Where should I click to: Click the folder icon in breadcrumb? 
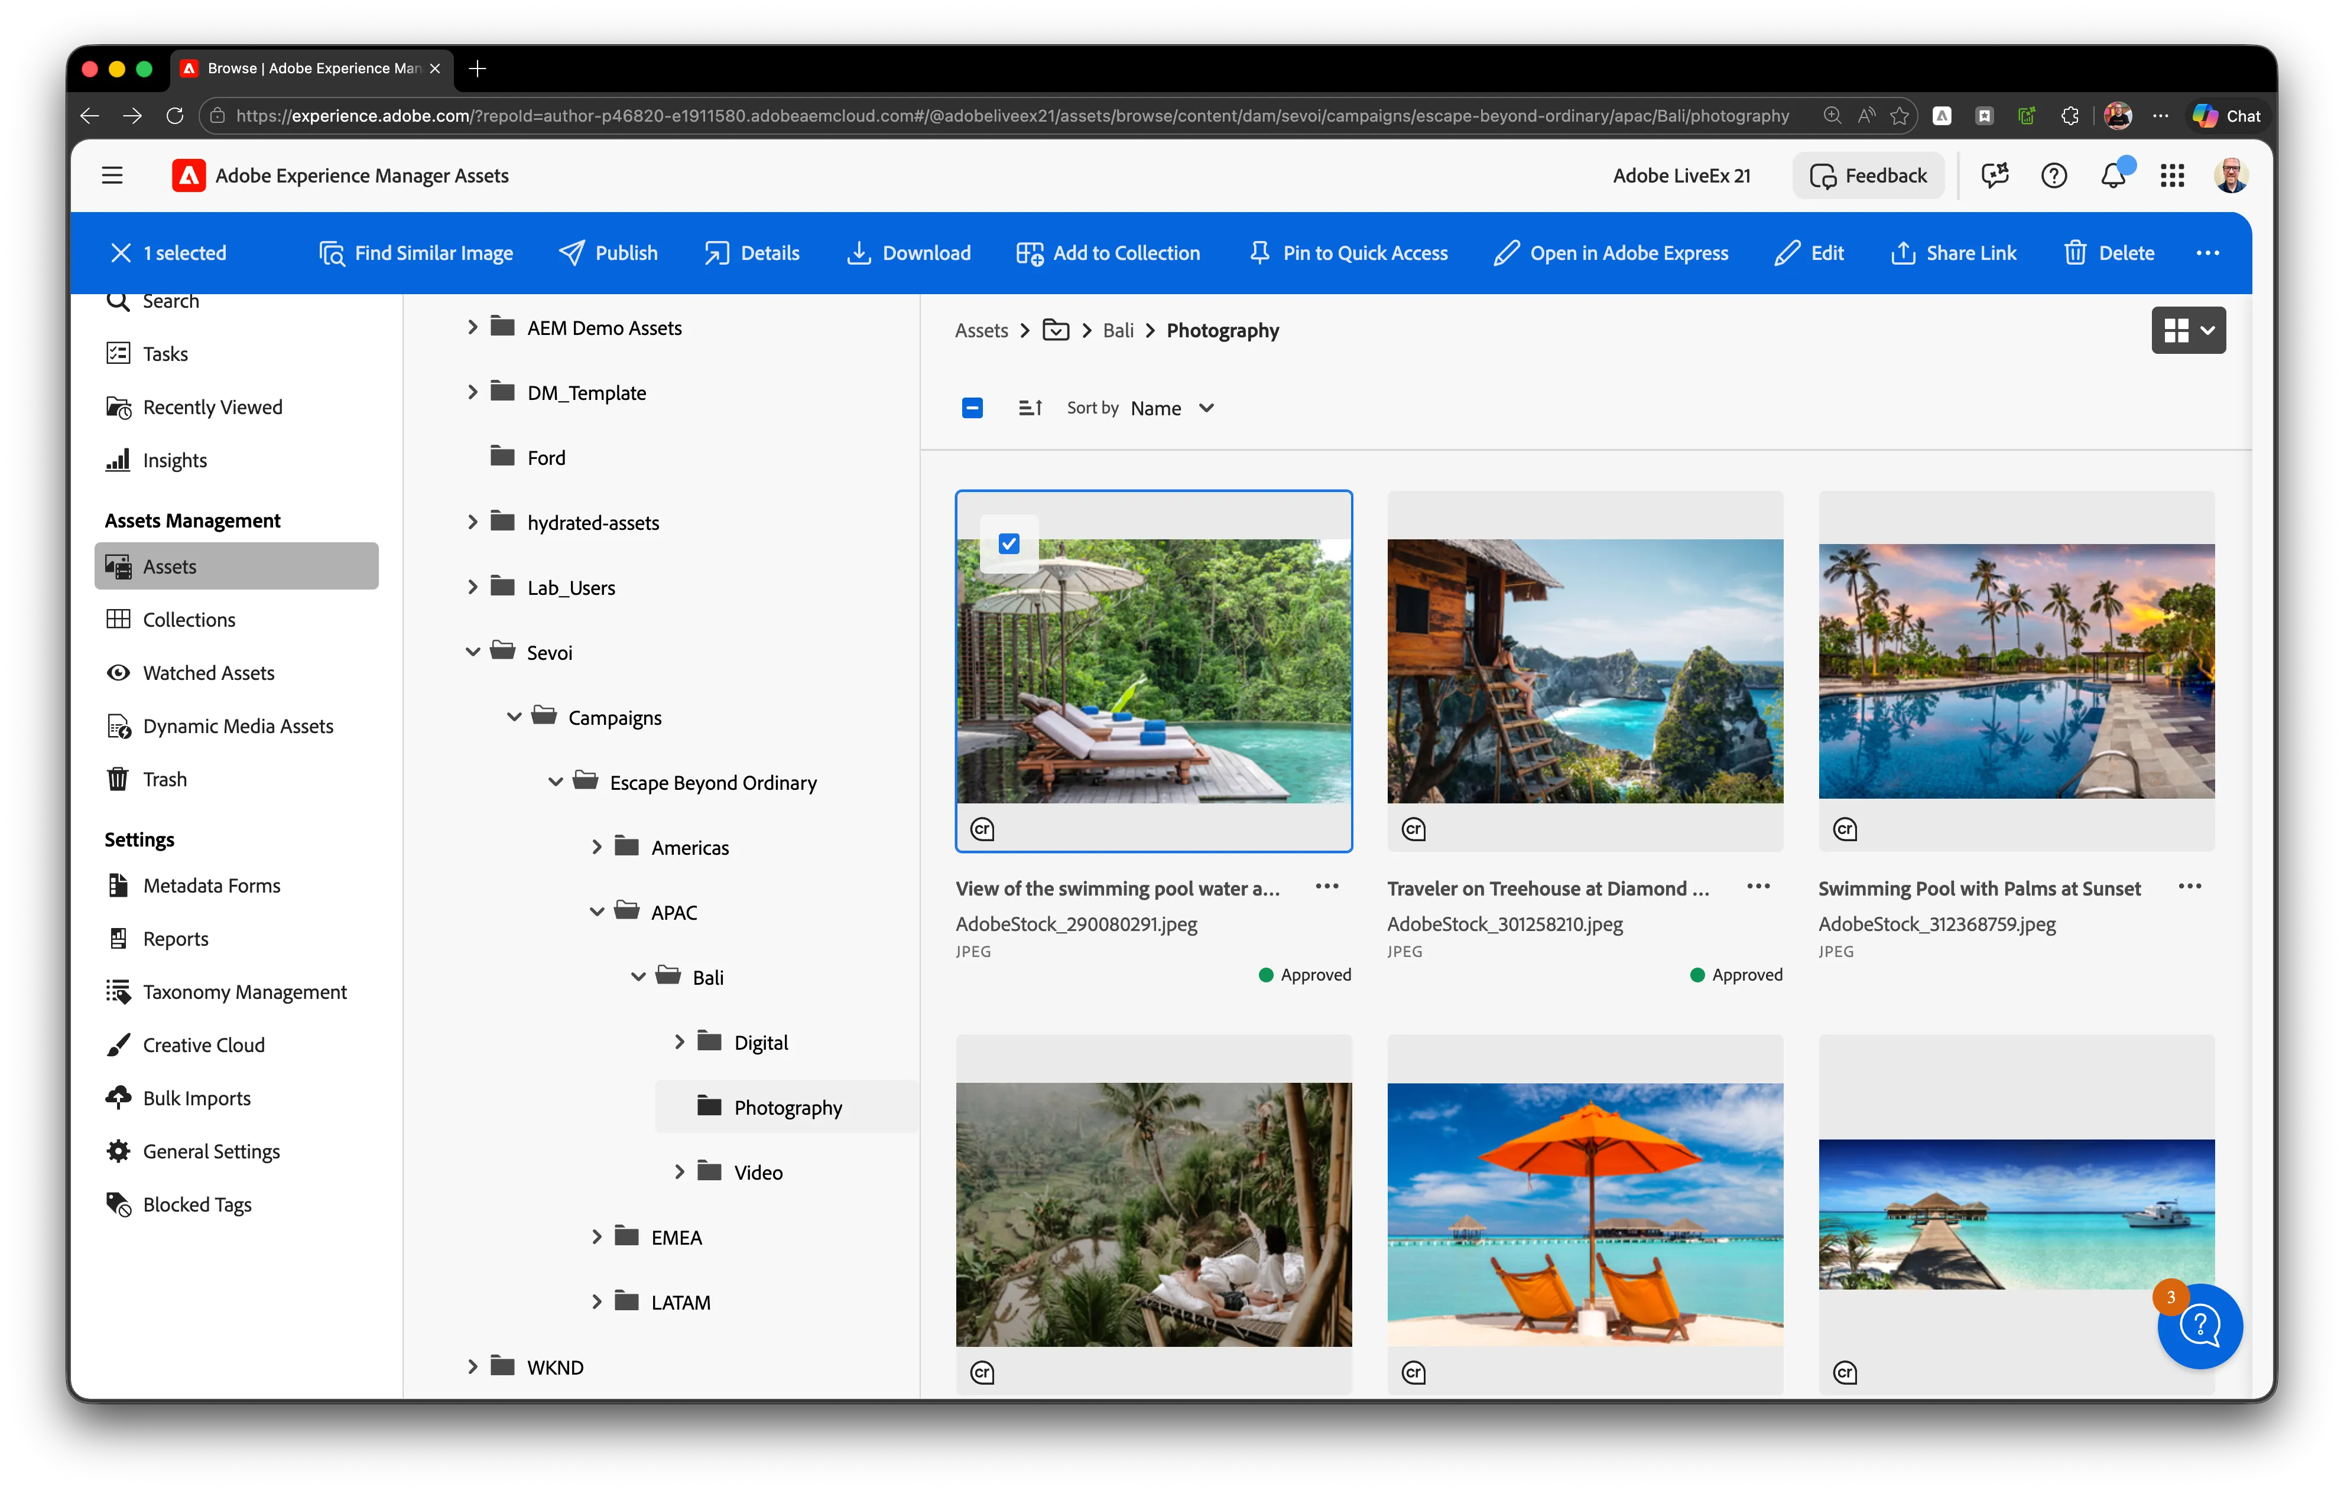[x=1055, y=330]
